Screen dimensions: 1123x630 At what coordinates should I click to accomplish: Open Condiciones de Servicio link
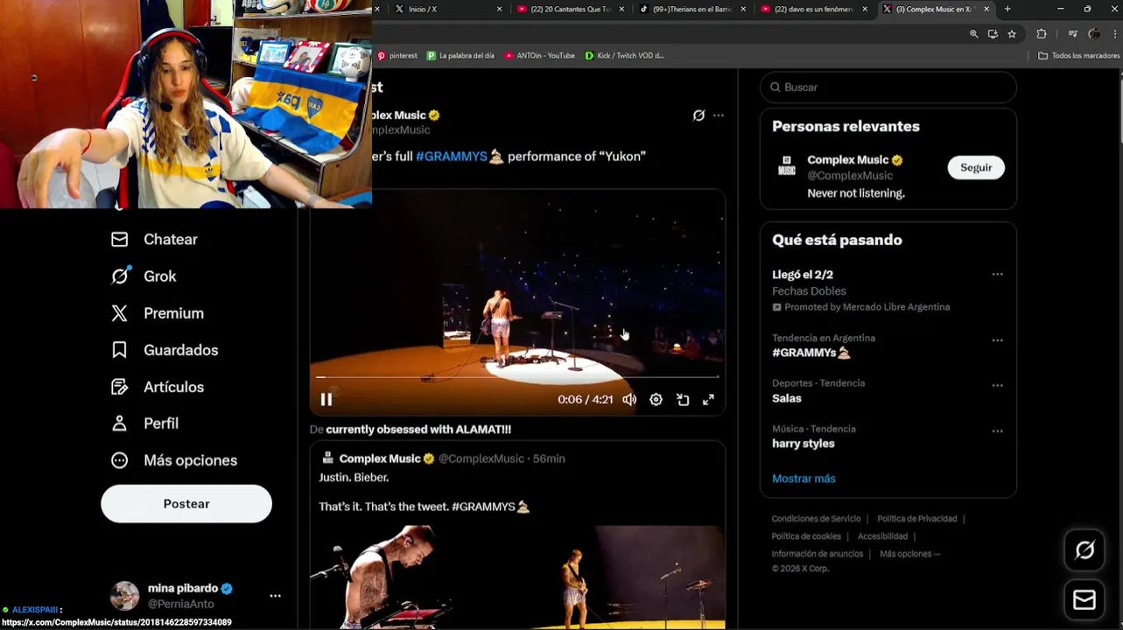[x=816, y=519]
